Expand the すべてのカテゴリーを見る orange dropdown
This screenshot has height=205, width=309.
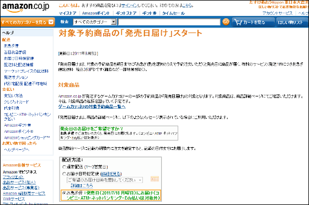(28, 22)
